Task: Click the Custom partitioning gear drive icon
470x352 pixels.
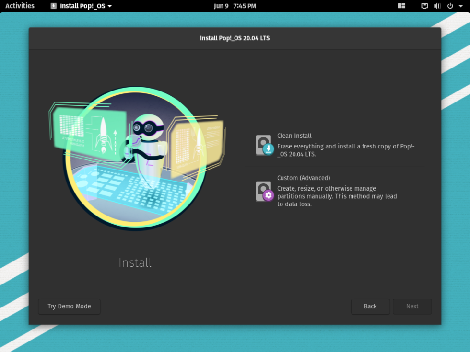Action: tap(264, 191)
